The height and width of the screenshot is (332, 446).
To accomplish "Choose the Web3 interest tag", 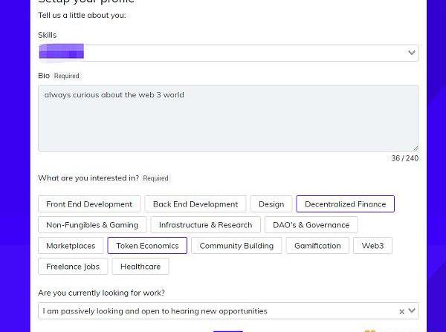I will [x=372, y=246].
